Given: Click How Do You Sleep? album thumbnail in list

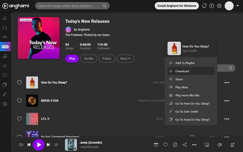Looking at the screenshot, I should [x=32, y=82].
